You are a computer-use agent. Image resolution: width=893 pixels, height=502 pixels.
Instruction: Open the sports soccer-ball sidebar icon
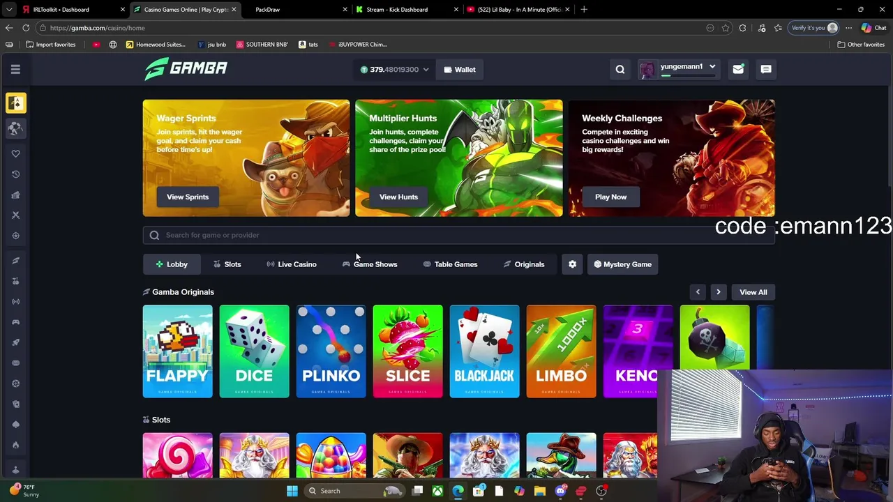click(x=15, y=128)
